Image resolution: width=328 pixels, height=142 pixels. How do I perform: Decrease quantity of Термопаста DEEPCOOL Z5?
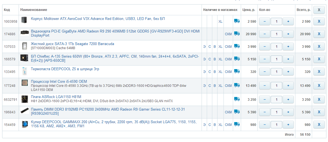[264, 72]
